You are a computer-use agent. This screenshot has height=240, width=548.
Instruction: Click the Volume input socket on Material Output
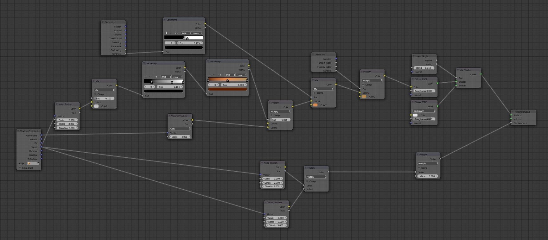pyautogui.click(x=511, y=119)
